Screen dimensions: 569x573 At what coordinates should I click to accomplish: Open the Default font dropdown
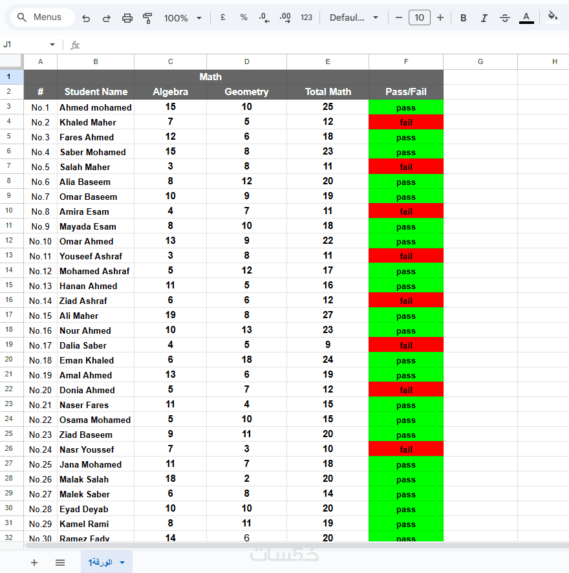point(354,17)
